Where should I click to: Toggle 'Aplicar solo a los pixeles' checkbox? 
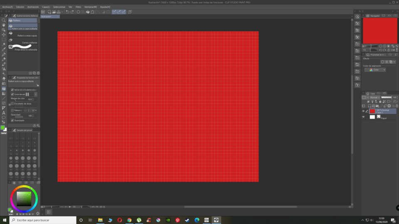[x=12, y=90]
